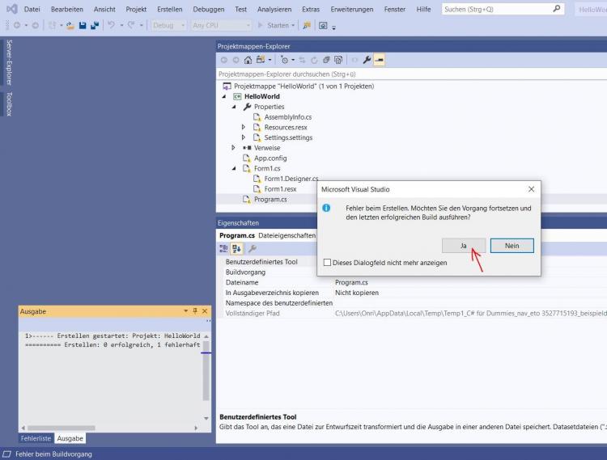Open the toolbar overflow options arrow
607x460 pixels.
[333, 27]
